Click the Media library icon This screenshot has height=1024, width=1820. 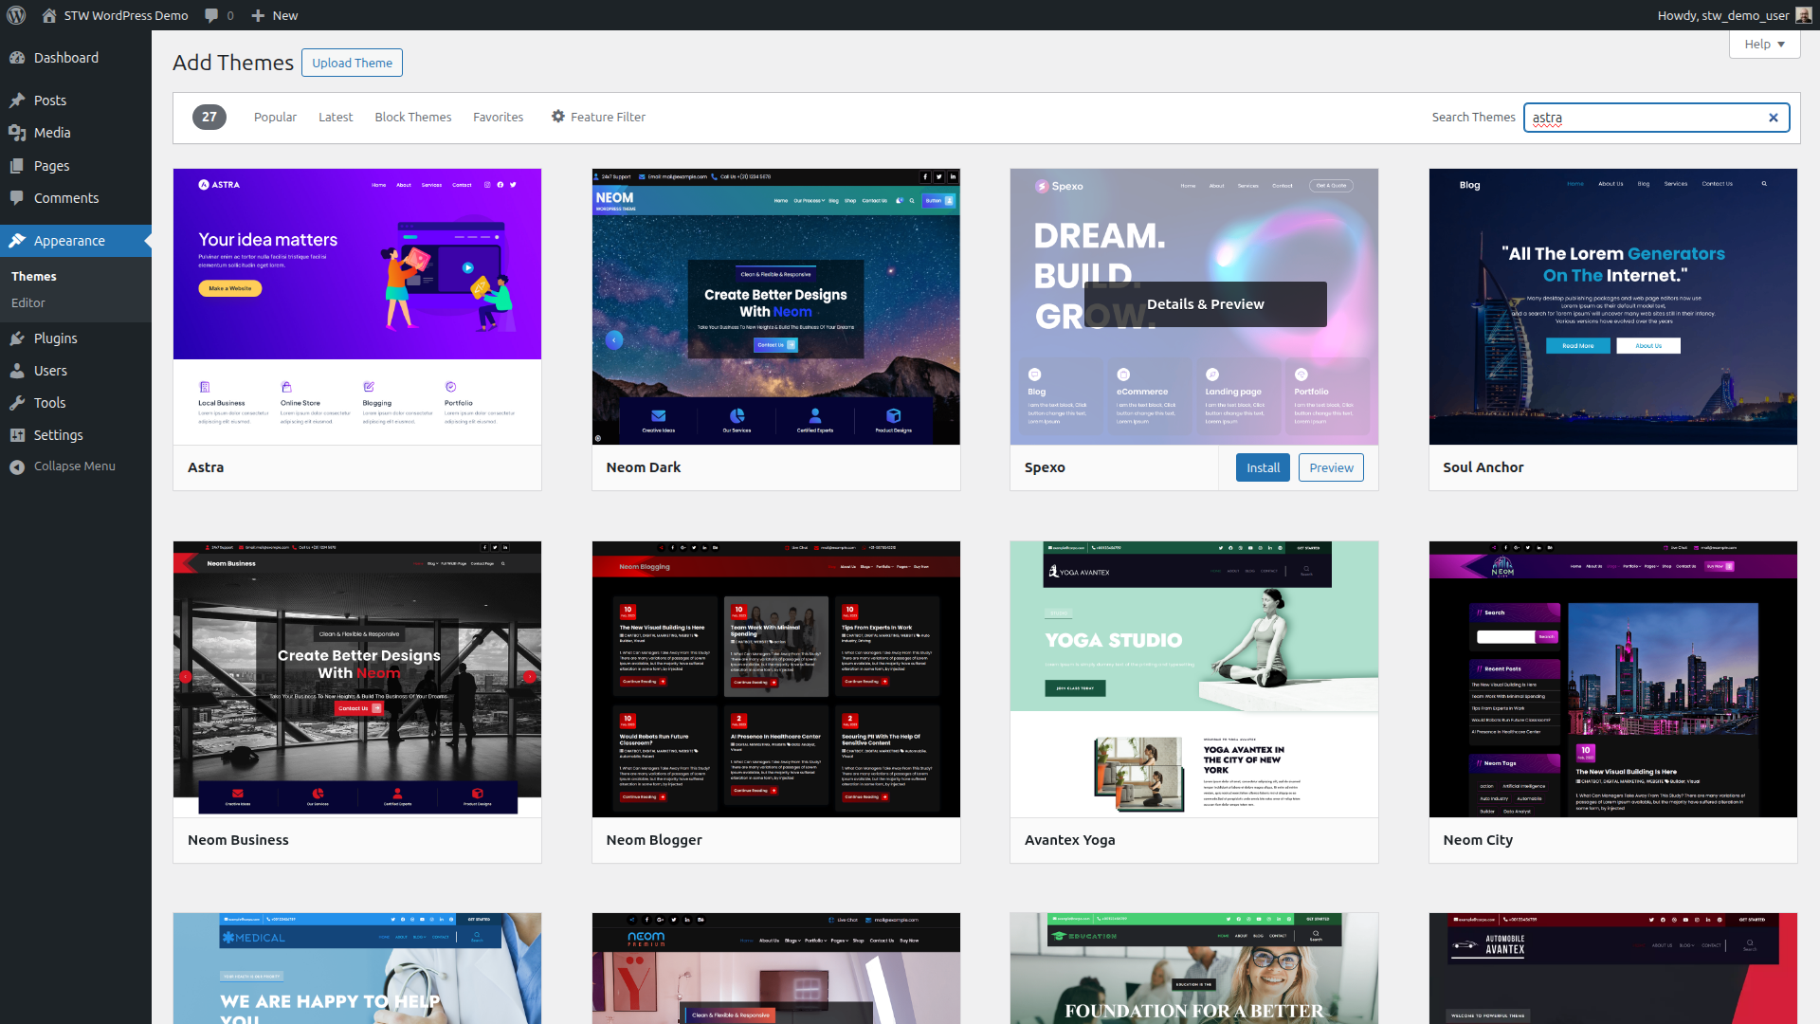[x=17, y=133]
